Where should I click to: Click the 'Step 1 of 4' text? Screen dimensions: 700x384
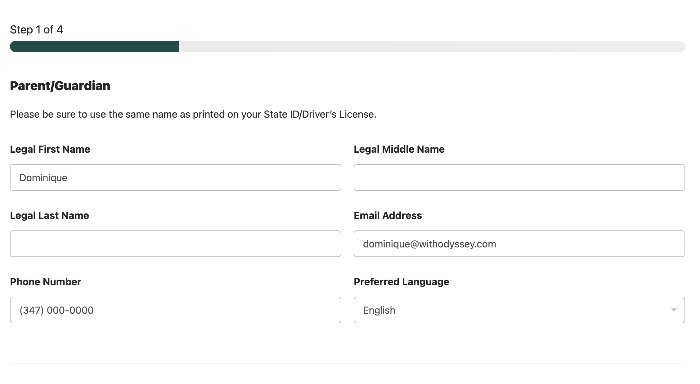coord(37,30)
